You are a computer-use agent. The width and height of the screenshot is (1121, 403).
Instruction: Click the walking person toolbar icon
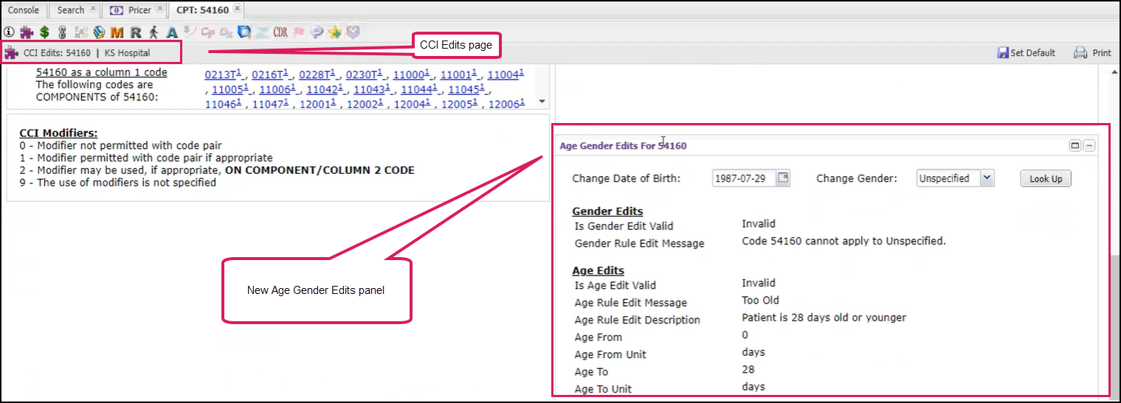coord(154,32)
